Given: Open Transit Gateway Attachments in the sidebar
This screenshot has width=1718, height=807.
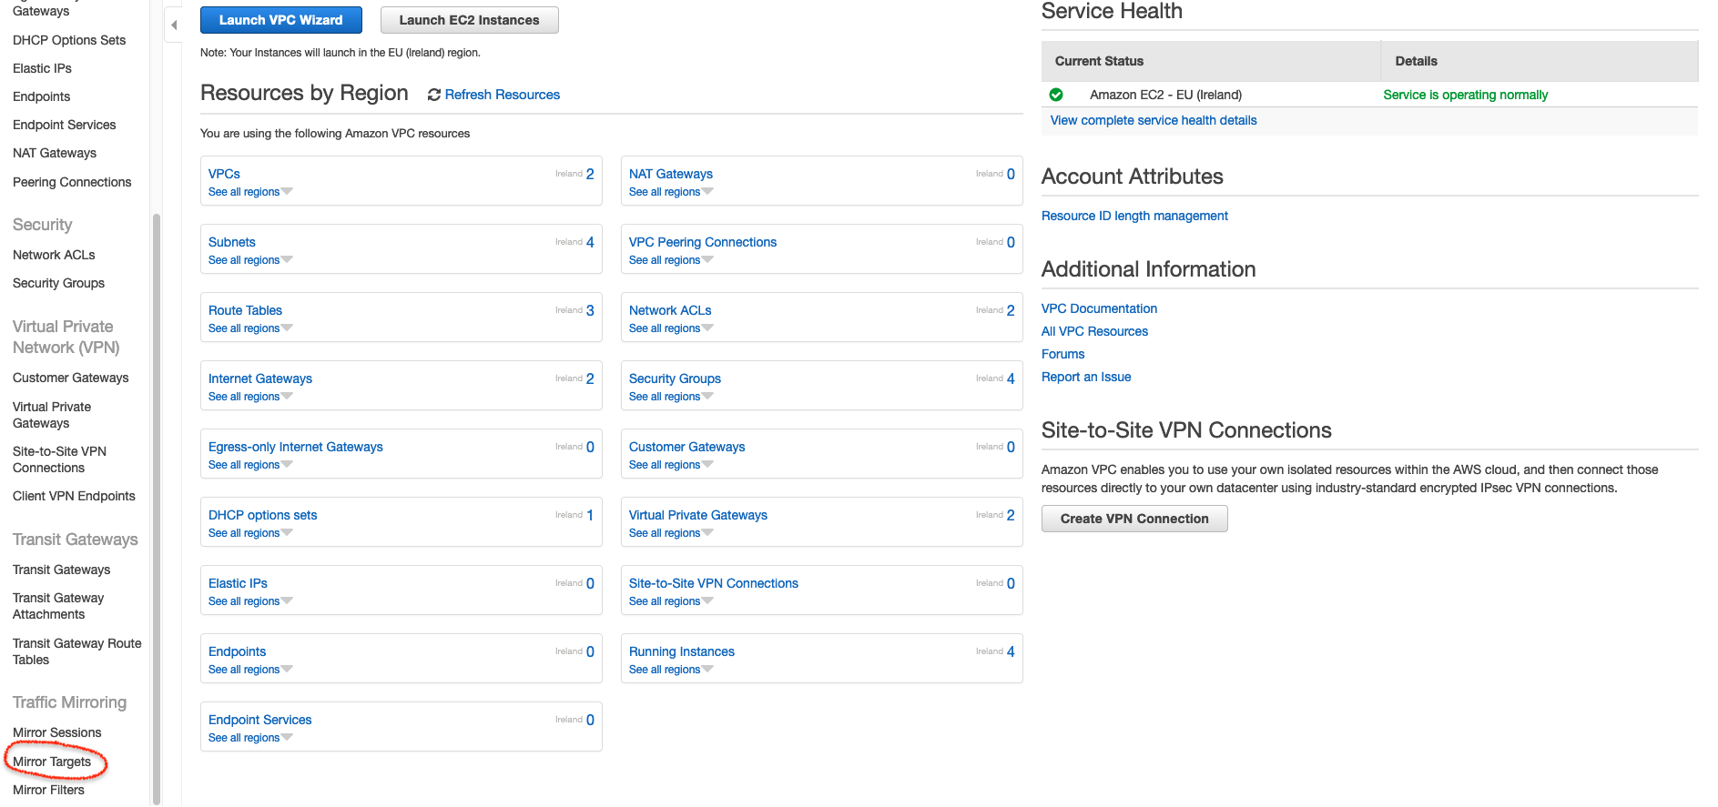Looking at the screenshot, I should (x=58, y=606).
